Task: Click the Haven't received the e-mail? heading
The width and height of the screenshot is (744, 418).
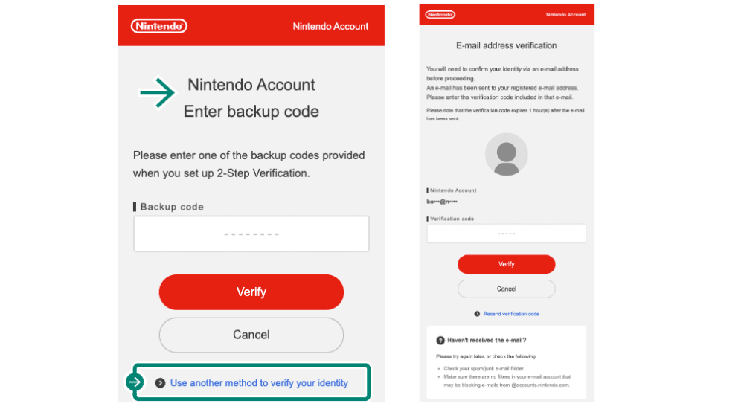Action: (487, 340)
